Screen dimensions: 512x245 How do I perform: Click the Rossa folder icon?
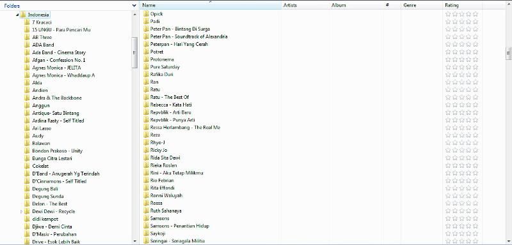point(146,203)
